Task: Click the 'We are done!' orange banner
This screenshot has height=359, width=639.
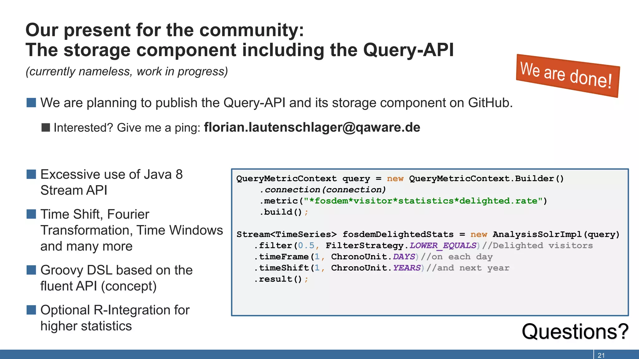Action: [x=568, y=76]
